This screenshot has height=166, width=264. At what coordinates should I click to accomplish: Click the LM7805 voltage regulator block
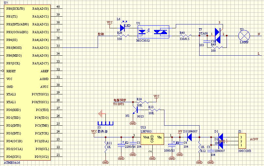click(152, 139)
